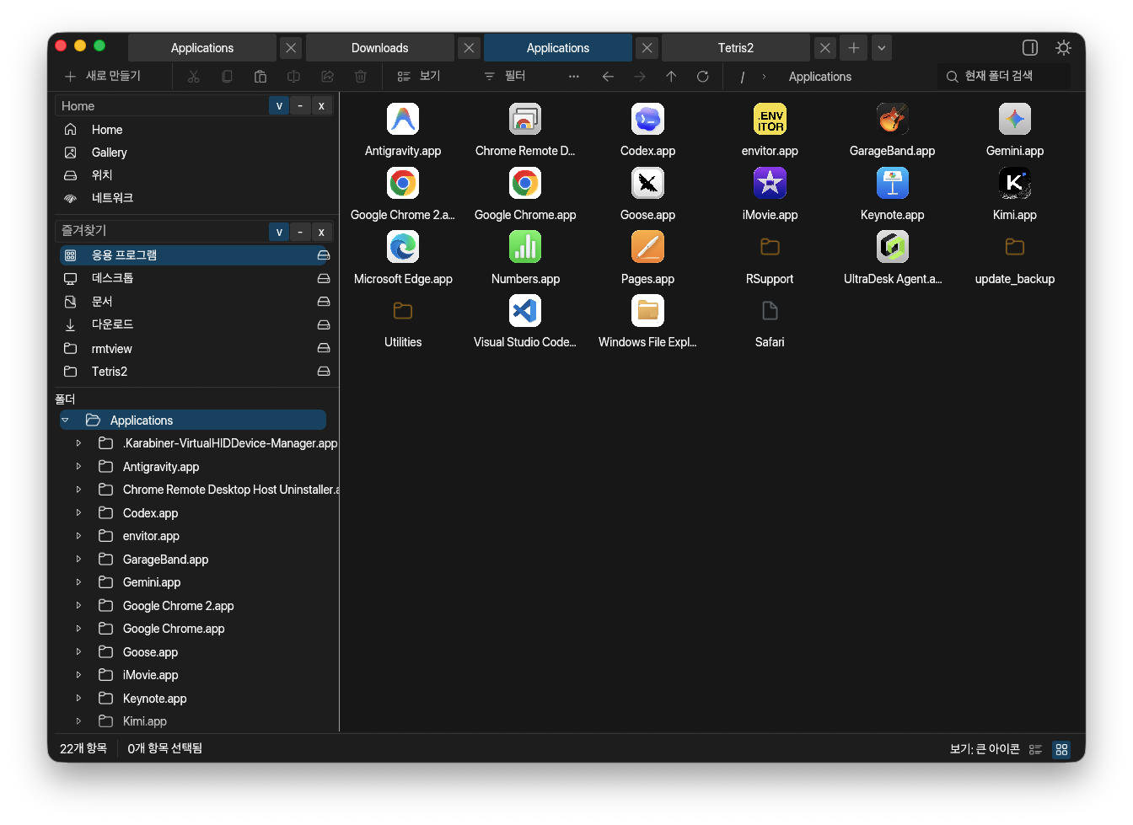Screen dimensions: 1133x825
Task: Collapse the 즐겨찾기 section with v button
Action: click(x=279, y=232)
